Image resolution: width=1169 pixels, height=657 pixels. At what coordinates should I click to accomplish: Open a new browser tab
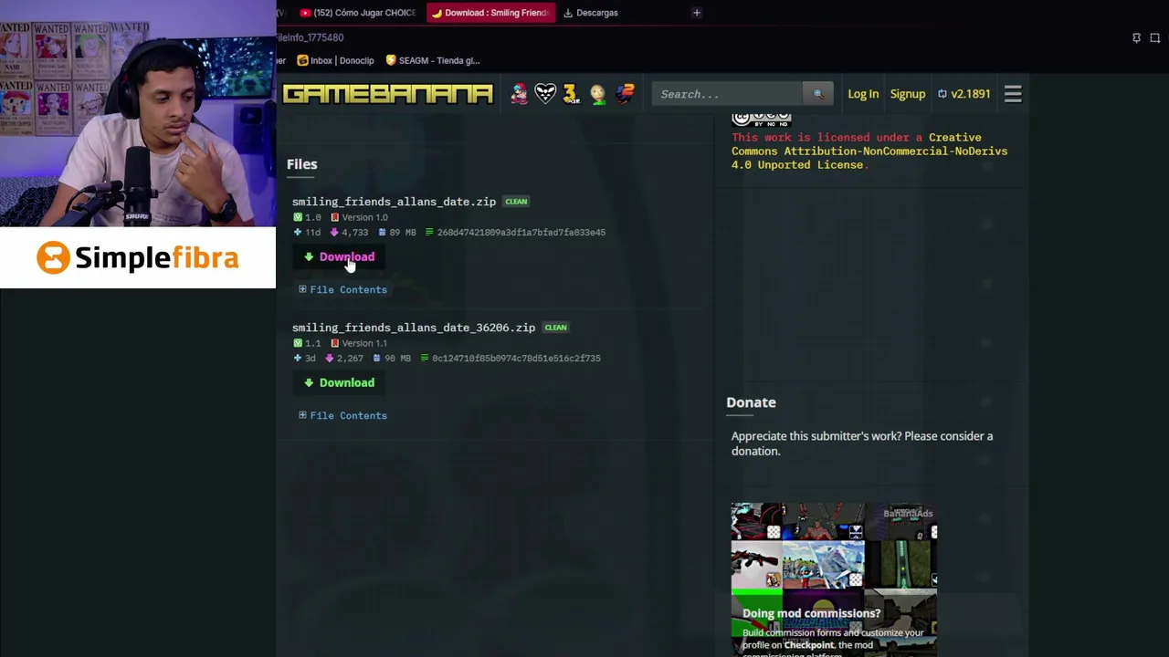pos(697,13)
